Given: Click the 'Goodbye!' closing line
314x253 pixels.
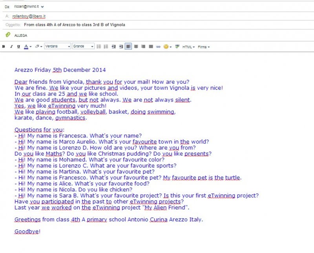Looking at the screenshot, I should pyautogui.click(x=27, y=231).
